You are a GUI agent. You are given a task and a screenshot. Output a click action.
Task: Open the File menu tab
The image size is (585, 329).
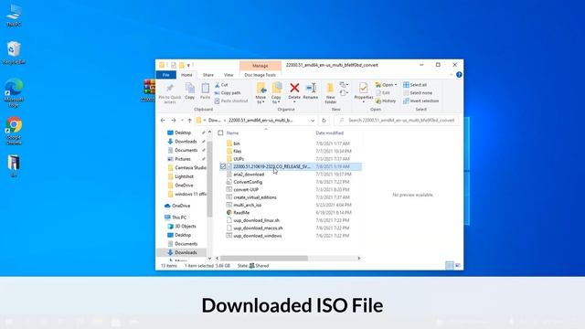pyautogui.click(x=166, y=75)
